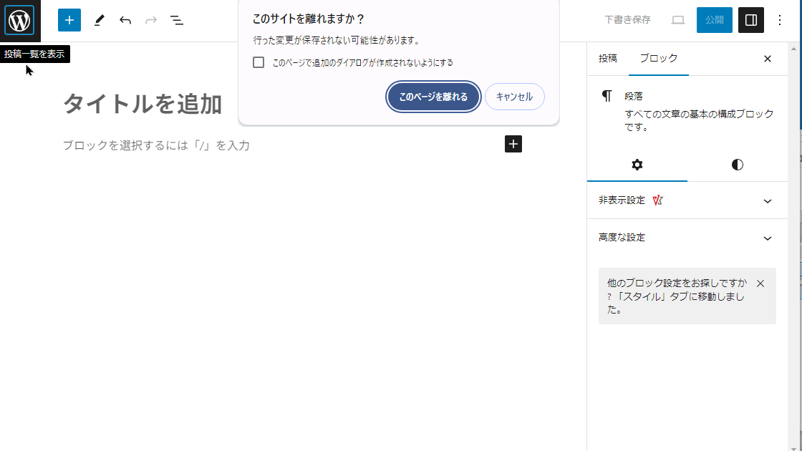The image size is (802, 451).
Task: Add block with the inline plus icon
Action: [x=513, y=144]
